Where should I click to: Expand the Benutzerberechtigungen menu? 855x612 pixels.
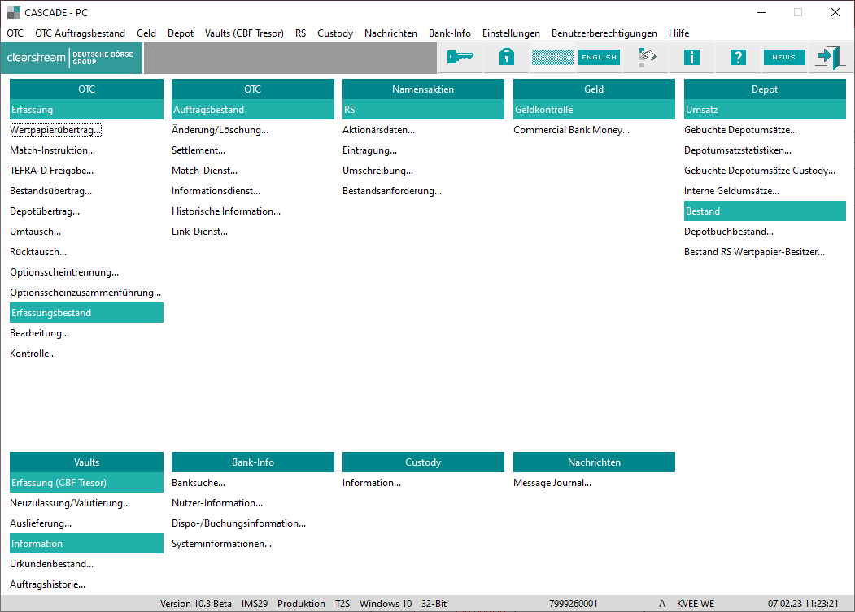604,33
